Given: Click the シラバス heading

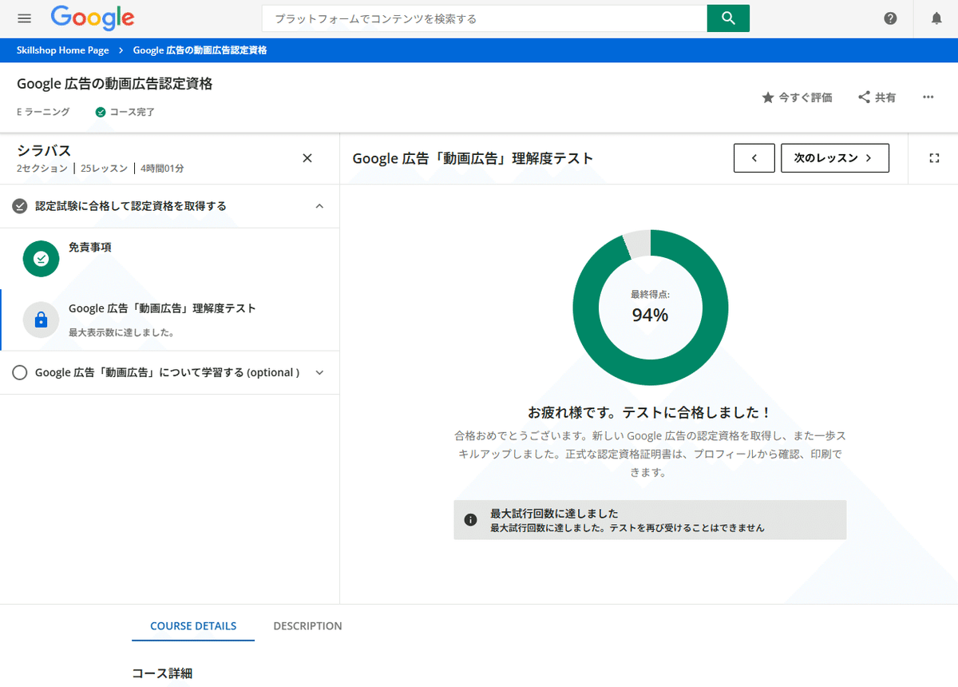Looking at the screenshot, I should click(x=44, y=151).
